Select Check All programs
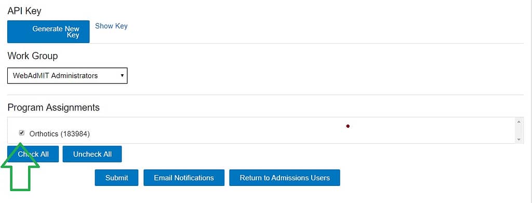The width and height of the screenshot is (532, 203). 33,154
